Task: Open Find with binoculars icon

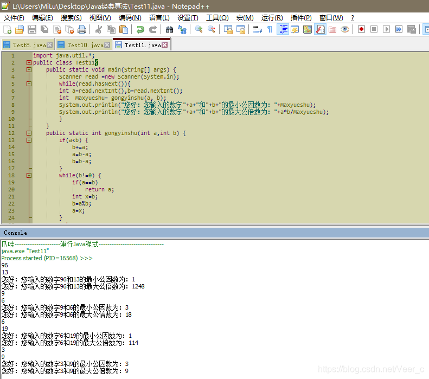Action: pyautogui.click(x=169, y=29)
